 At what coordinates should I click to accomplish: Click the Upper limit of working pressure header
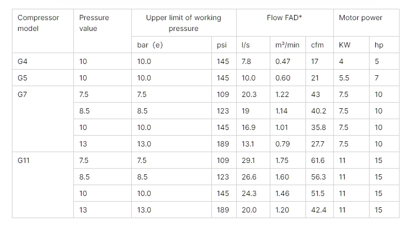[183, 23]
